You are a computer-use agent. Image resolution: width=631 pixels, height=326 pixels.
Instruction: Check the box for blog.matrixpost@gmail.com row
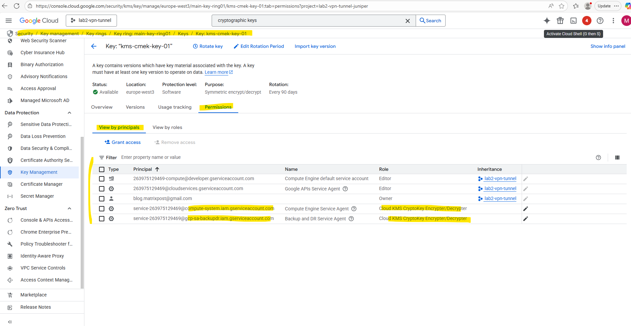[x=102, y=199]
